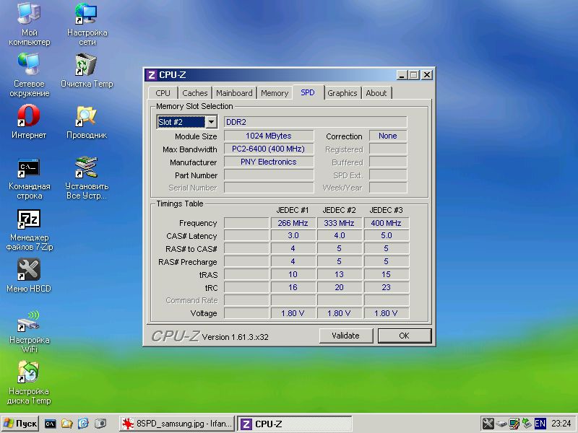578x433 pixels.
Task: Click the JEDEC #2 column header
Action: (339, 210)
